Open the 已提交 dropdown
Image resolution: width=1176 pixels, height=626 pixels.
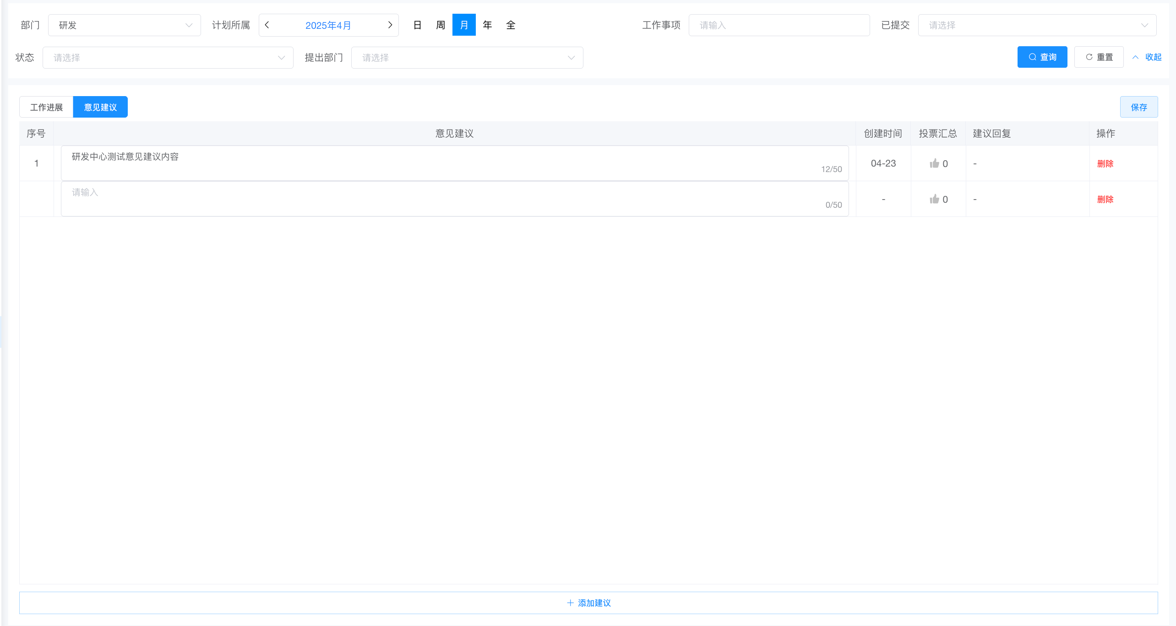point(1037,25)
